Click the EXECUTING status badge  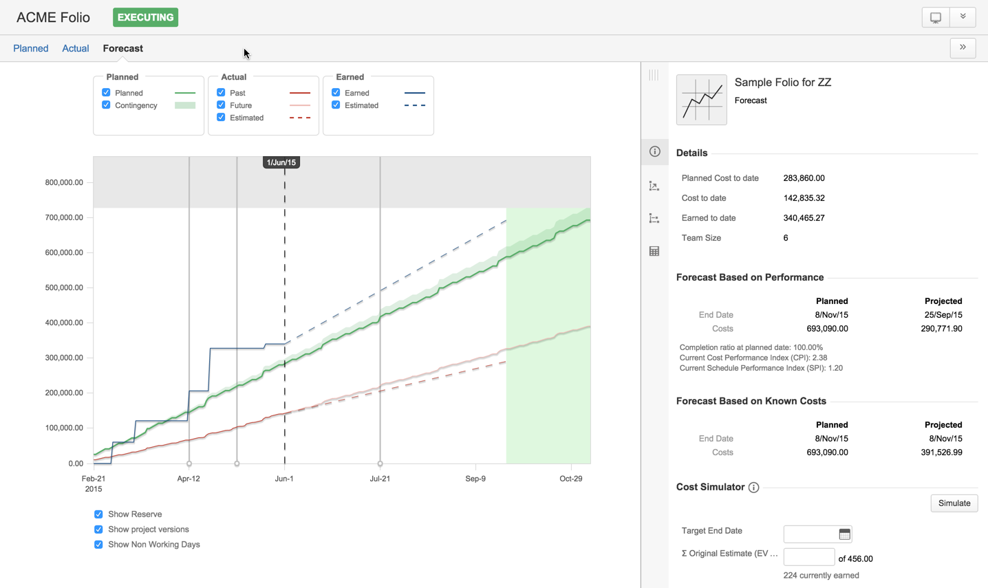(x=145, y=17)
